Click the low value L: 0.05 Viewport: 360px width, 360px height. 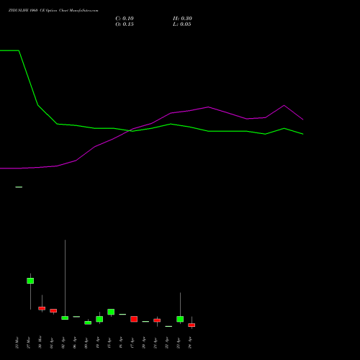coord(181,24)
